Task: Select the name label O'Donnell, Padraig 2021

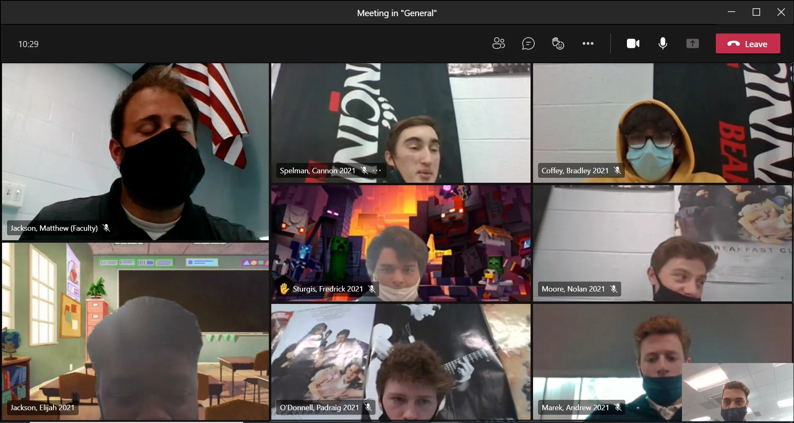Action: [319, 407]
